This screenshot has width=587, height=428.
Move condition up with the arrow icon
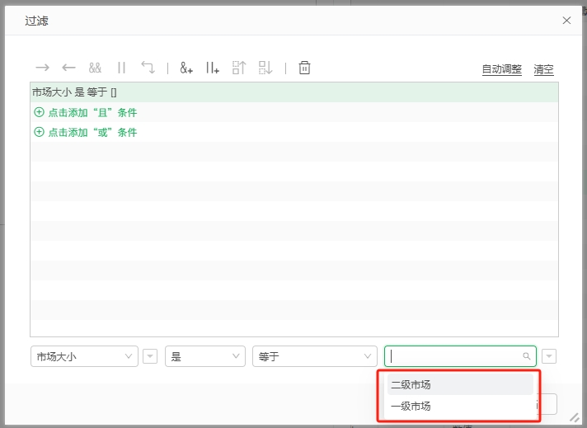(x=239, y=68)
